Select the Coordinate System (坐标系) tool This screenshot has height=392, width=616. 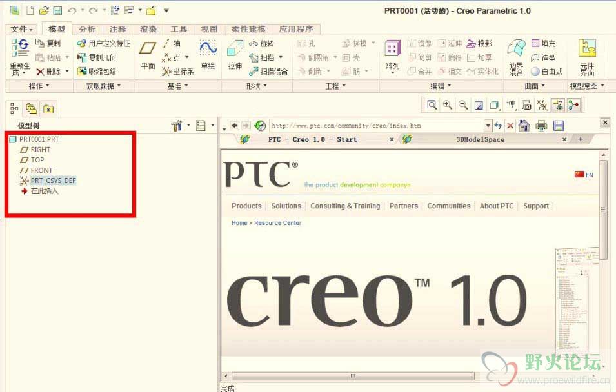tap(178, 72)
